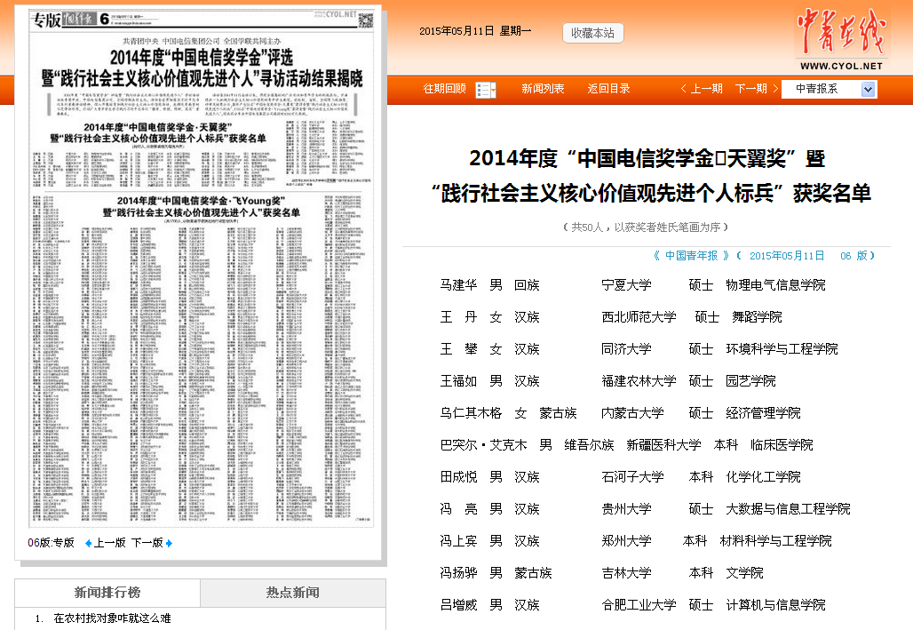
Task: Open 往期回顾
Action: tap(446, 89)
